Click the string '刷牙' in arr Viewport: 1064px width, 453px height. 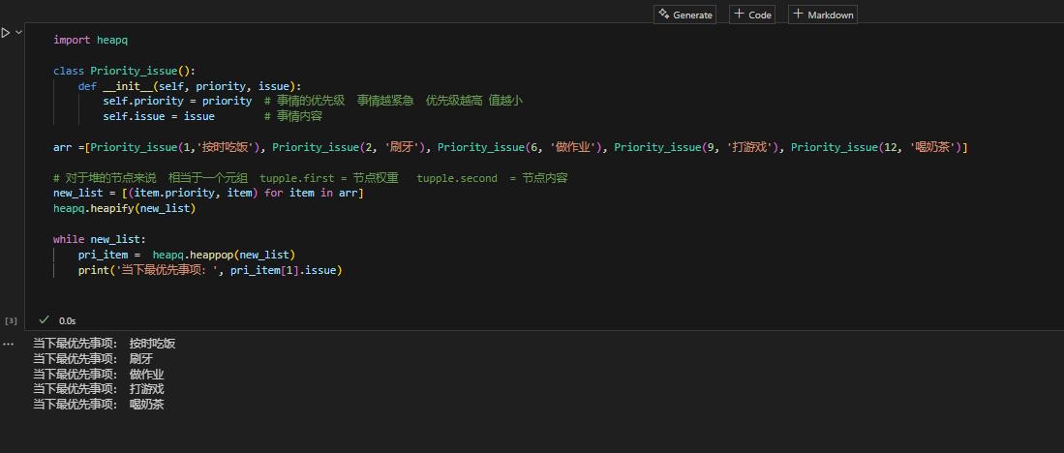point(405,147)
